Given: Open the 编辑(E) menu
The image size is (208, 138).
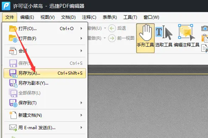Looking at the screenshot, I should (x=27, y=17).
